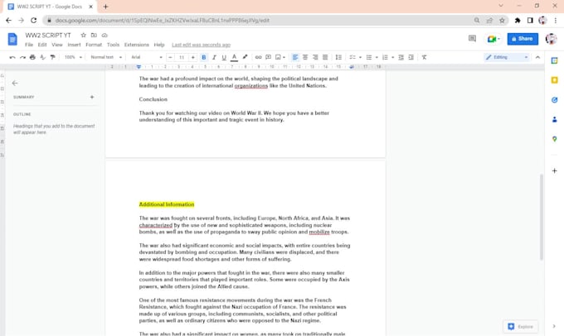The height and width of the screenshot is (336, 564).
Task: Click the Share button
Action: coord(523,39)
